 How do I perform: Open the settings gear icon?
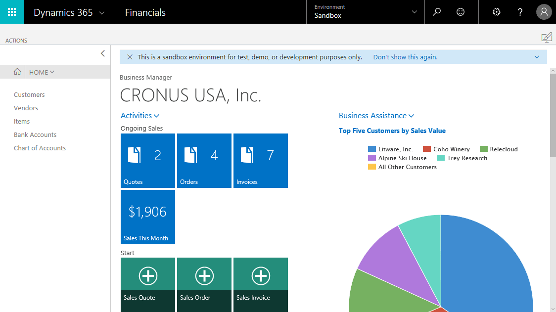[x=497, y=12]
